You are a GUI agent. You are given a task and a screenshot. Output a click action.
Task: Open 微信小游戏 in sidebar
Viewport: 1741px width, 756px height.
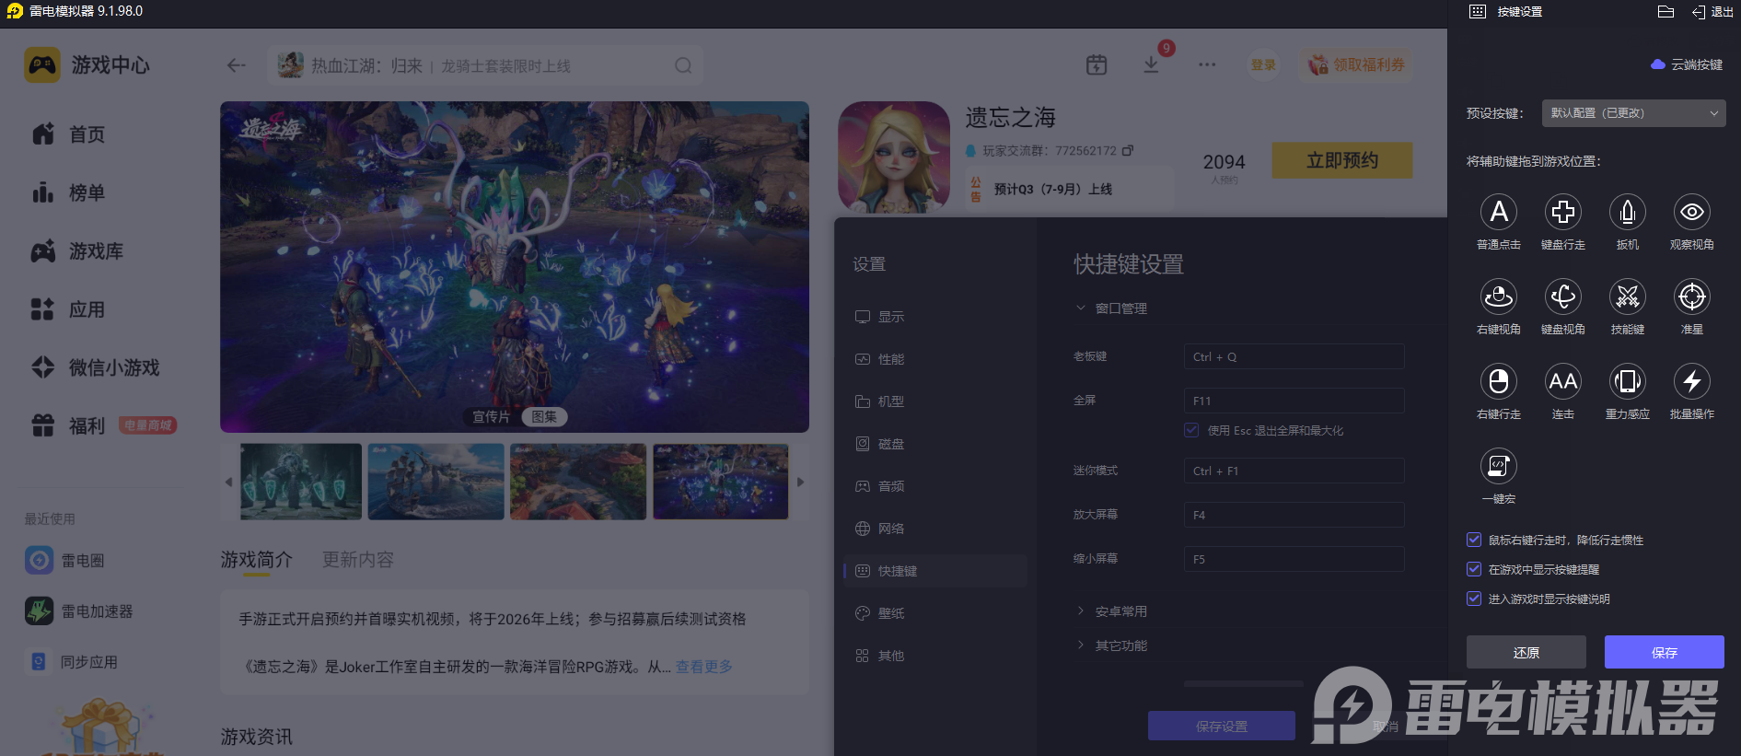pyautogui.click(x=96, y=367)
